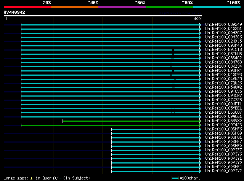
Task: Click the arrowhead ending the UniRef100_Q9AU61 bar
Action: click(200, 117)
